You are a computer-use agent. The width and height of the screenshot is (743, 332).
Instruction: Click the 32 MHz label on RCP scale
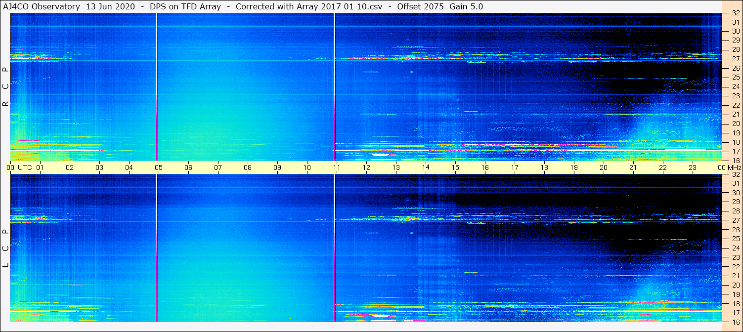point(735,13)
